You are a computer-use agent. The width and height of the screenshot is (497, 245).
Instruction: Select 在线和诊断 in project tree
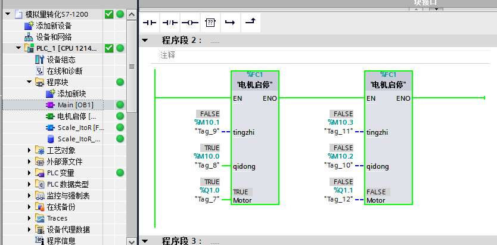(x=64, y=71)
